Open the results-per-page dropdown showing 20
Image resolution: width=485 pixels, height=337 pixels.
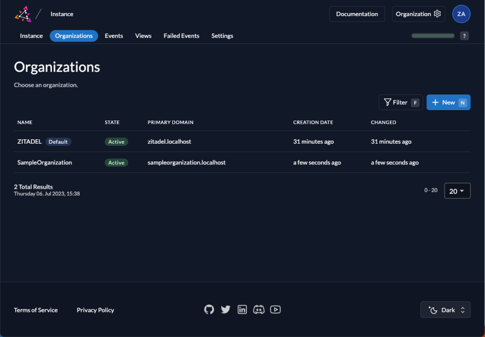coord(457,191)
